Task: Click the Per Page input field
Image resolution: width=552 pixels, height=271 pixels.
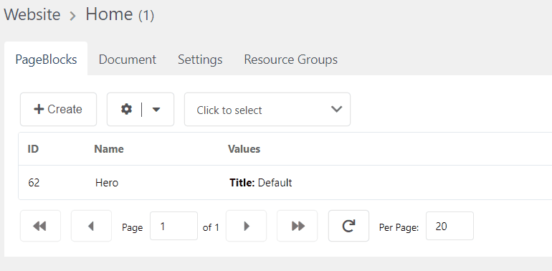Action: [x=449, y=226]
